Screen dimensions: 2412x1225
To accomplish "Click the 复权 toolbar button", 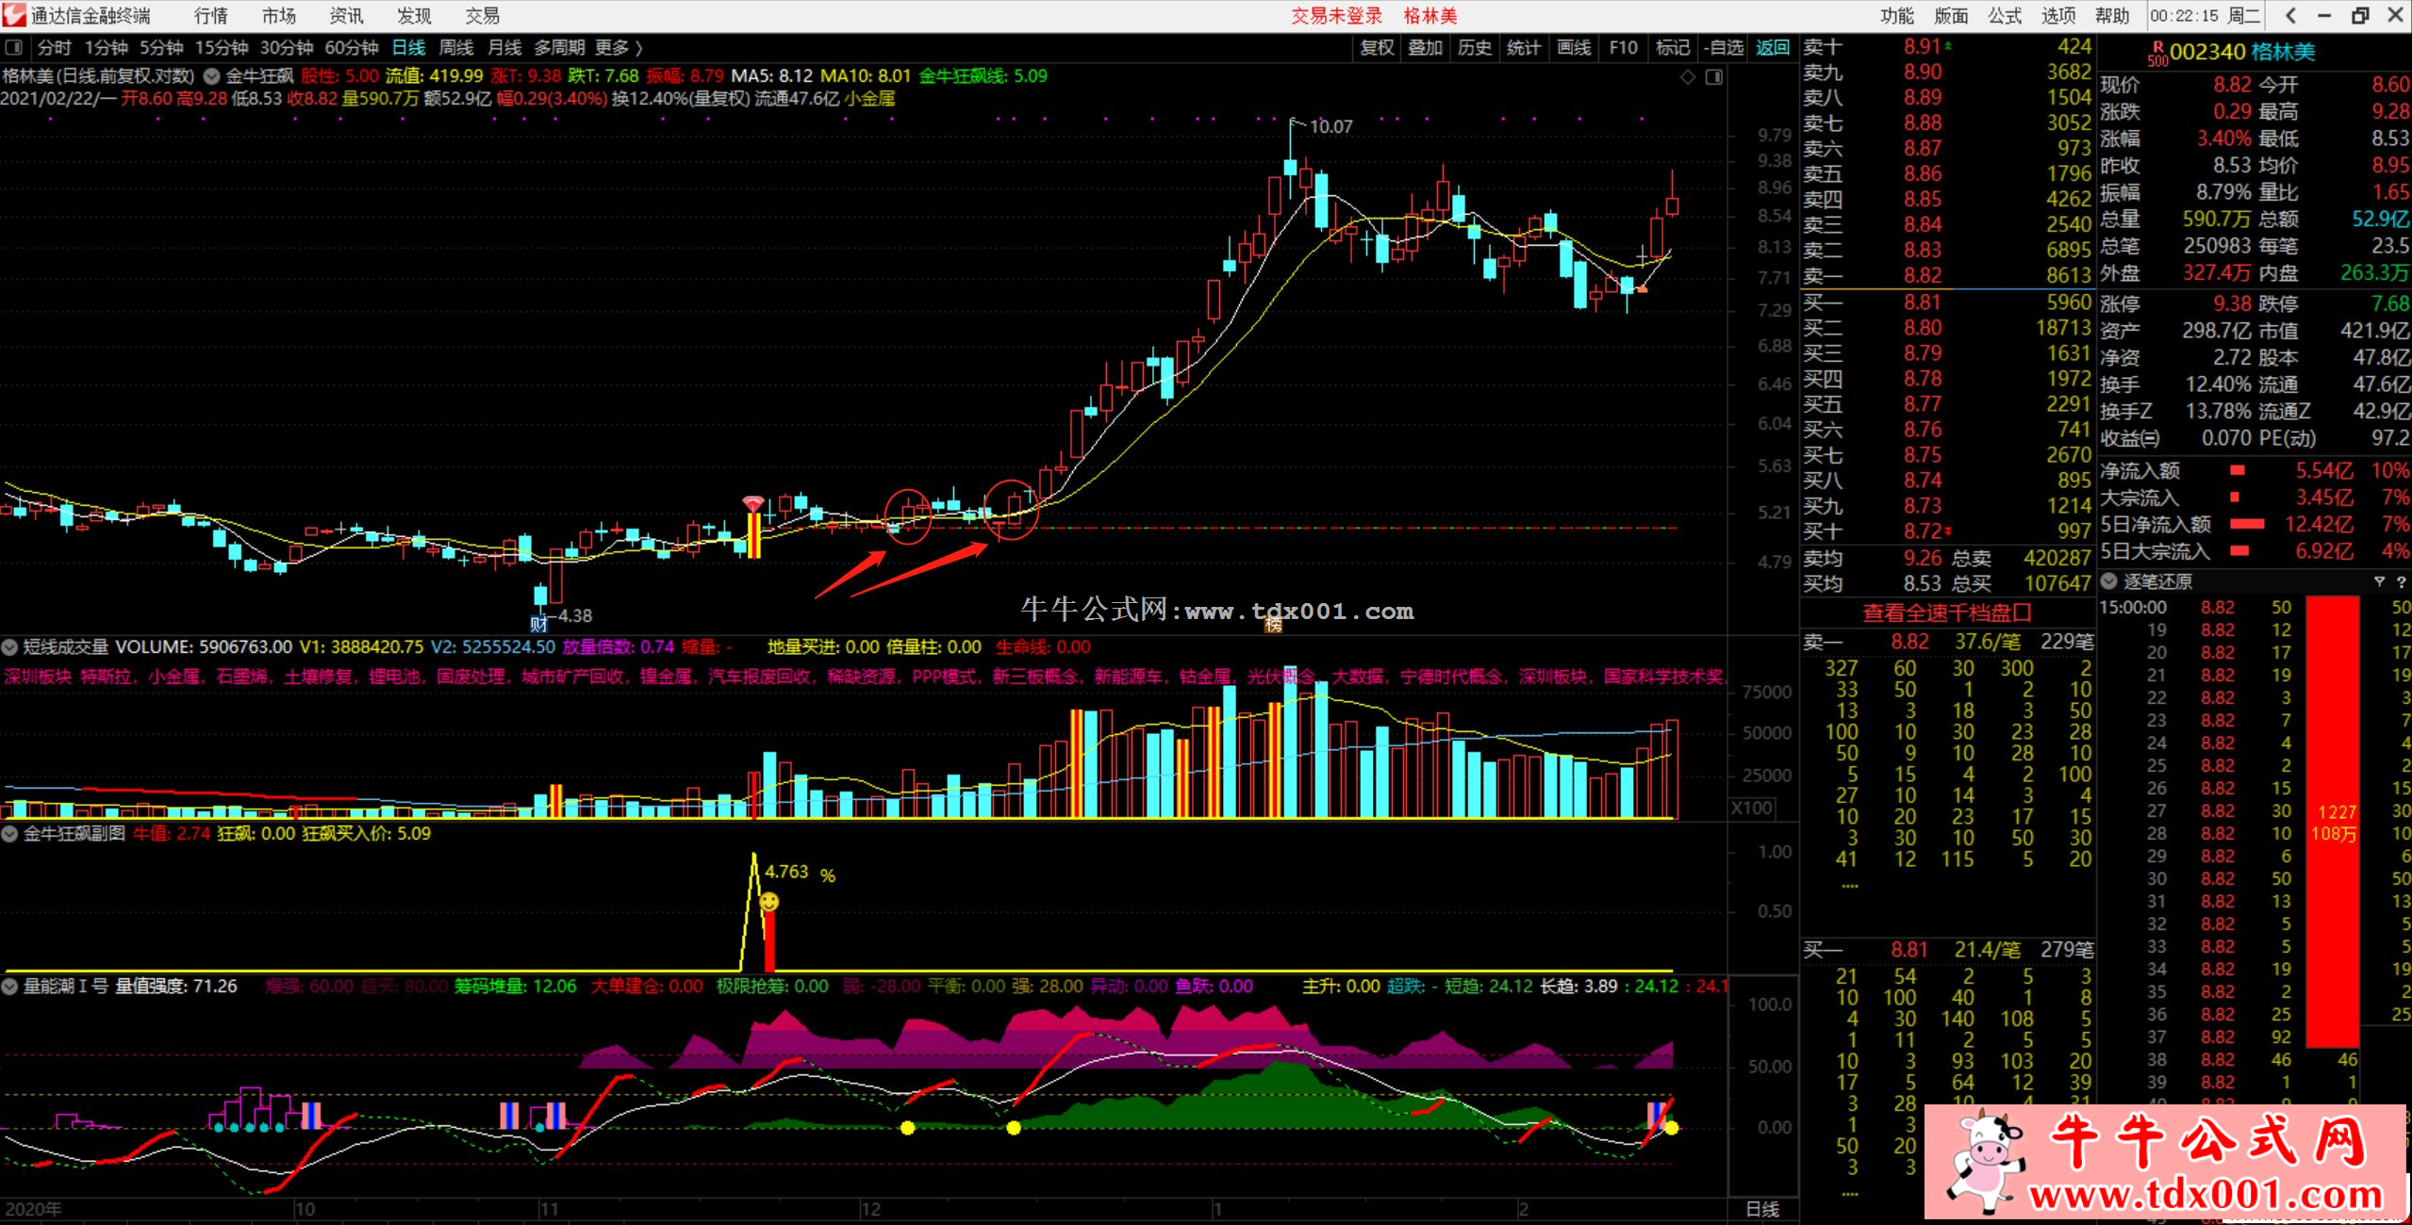I will click(x=1377, y=47).
